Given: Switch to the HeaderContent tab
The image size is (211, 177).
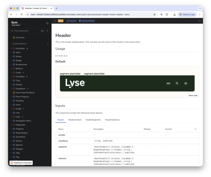Looking at the screenshot, I should click(75, 120).
